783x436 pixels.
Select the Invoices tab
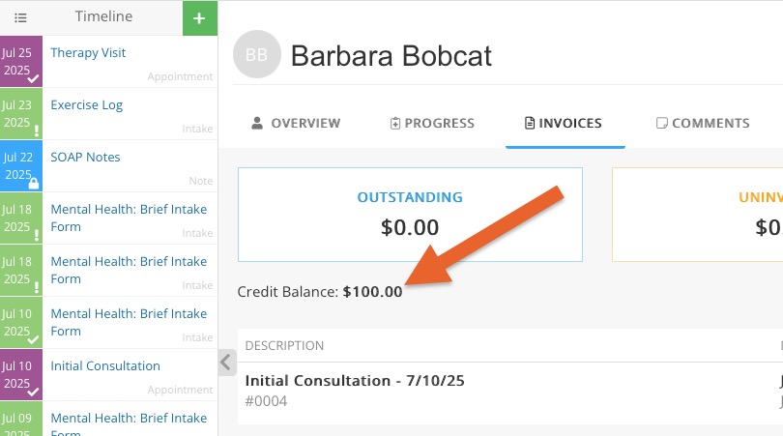pos(564,123)
